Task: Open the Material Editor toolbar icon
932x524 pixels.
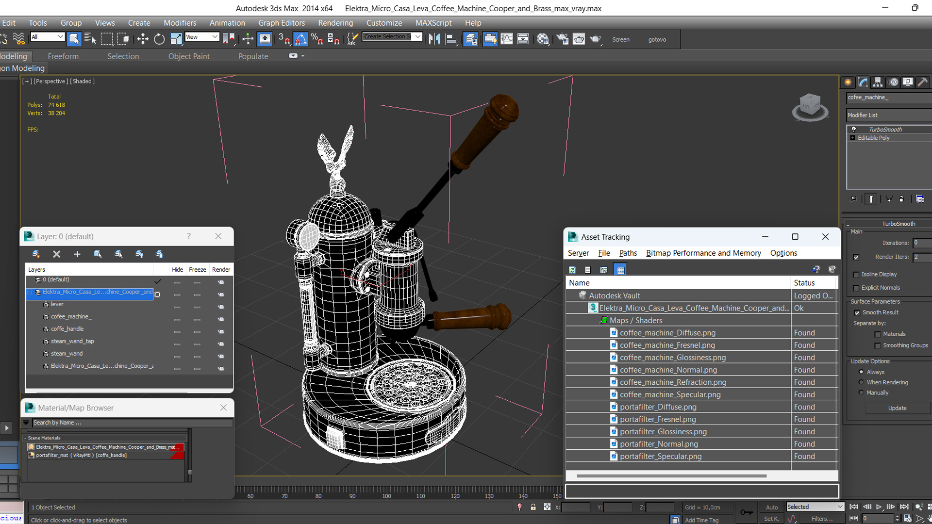Action: 543,39
